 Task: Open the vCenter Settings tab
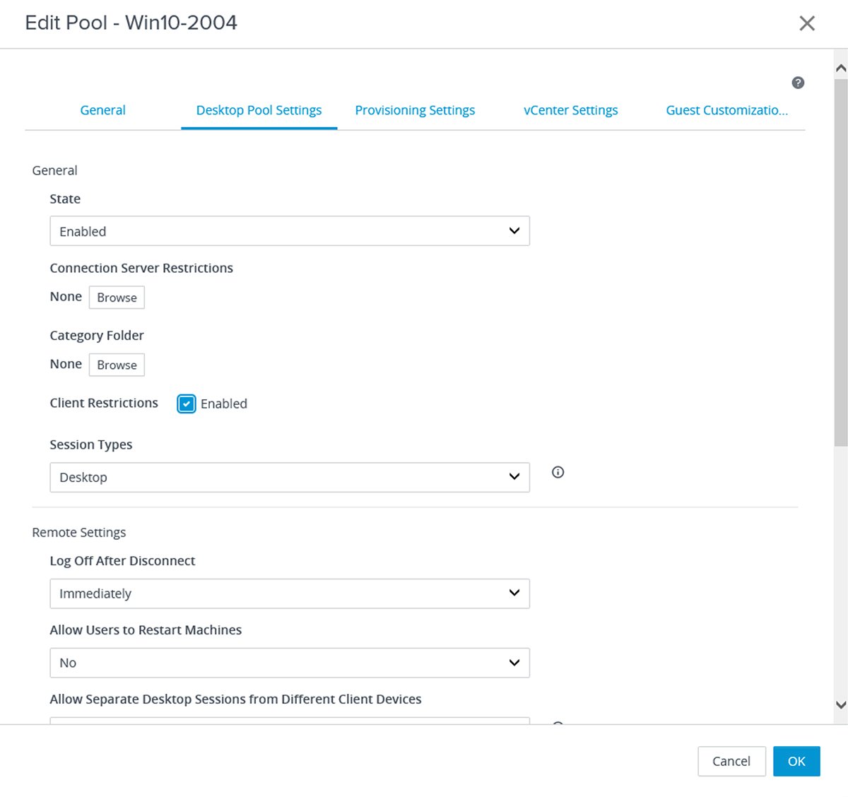coord(570,110)
